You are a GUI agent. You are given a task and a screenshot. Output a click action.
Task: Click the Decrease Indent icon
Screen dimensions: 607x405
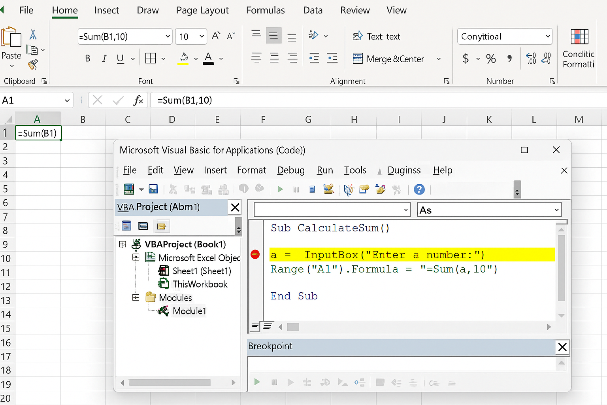(314, 58)
